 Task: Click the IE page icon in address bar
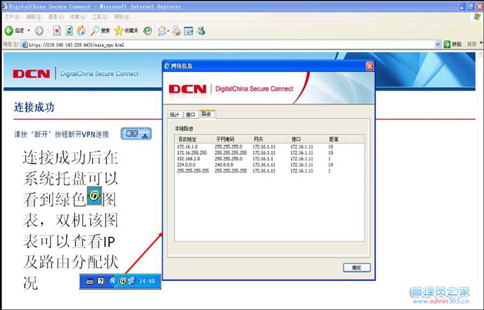pos(24,45)
